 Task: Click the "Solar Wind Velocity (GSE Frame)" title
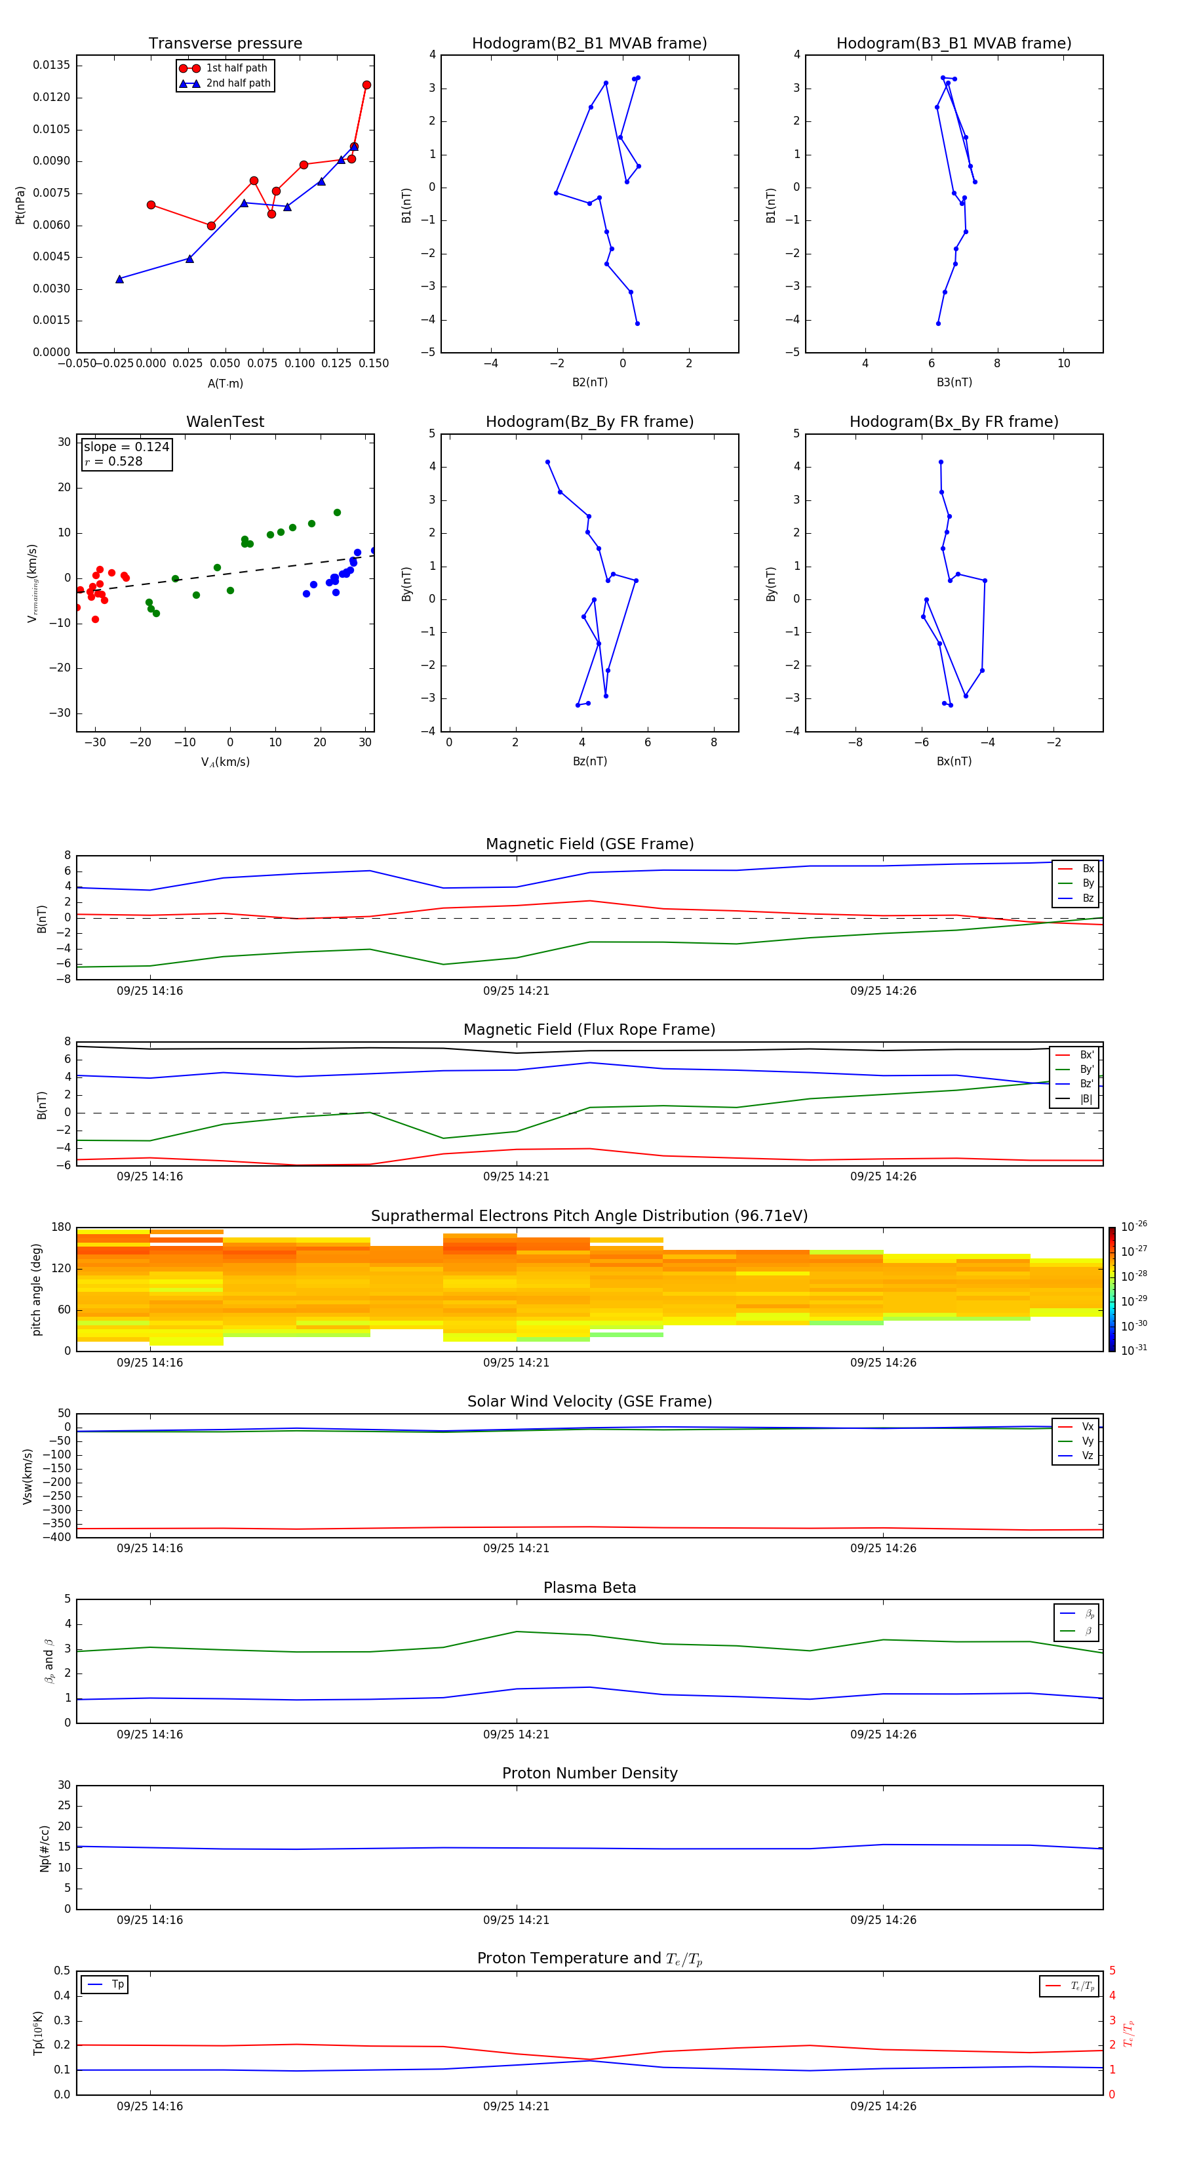(589, 1402)
